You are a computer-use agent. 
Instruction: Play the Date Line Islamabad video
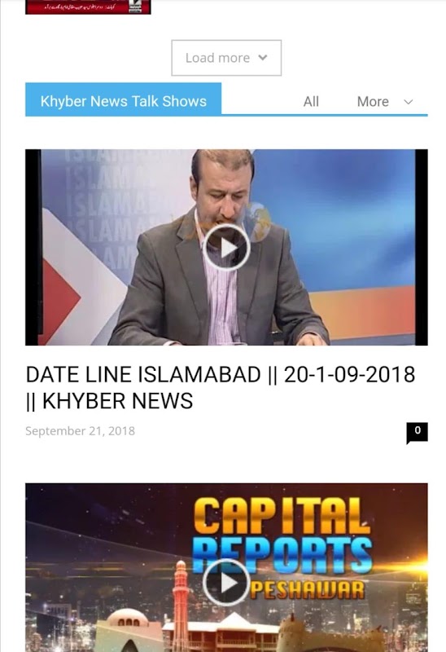(226, 248)
